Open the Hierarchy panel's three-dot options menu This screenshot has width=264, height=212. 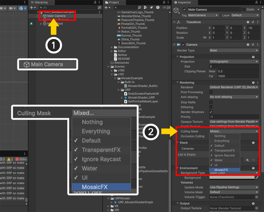(x=99, y=2)
